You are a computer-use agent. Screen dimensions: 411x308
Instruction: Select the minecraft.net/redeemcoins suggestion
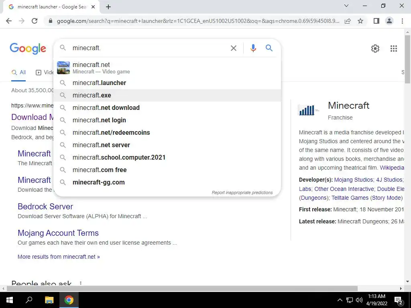167,132
